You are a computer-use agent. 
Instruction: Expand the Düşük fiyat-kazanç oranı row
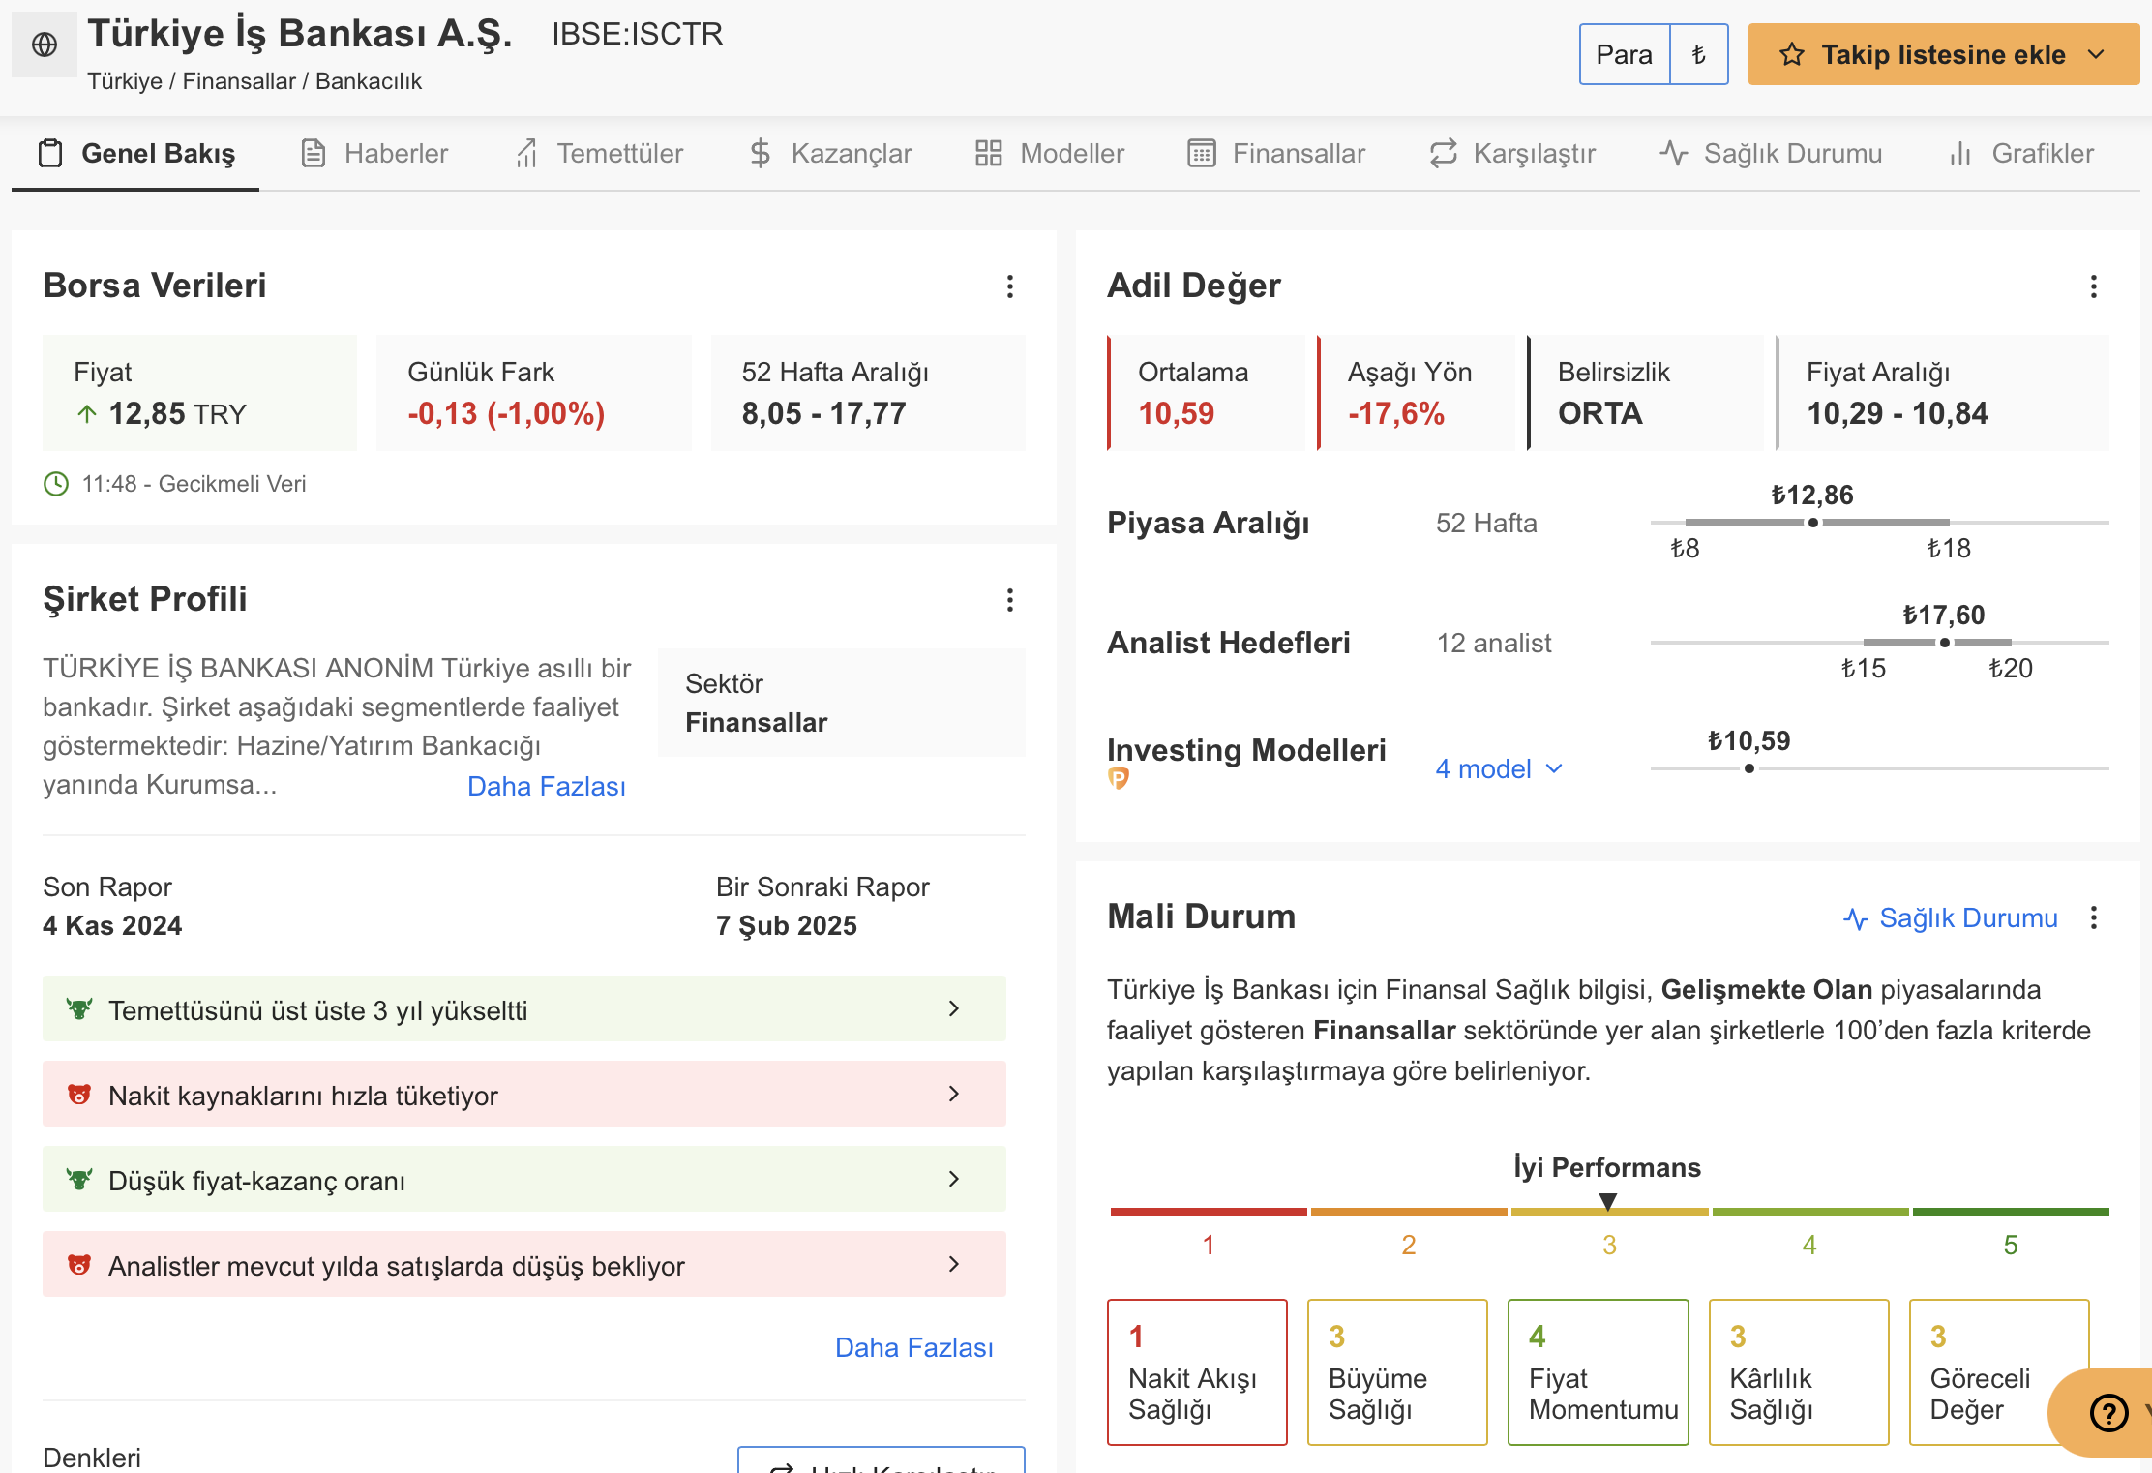(524, 1180)
